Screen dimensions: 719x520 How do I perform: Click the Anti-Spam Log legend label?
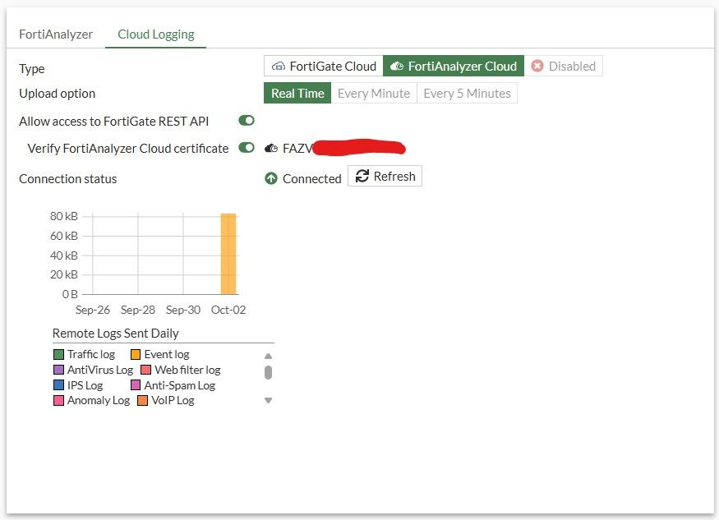[x=180, y=385]
